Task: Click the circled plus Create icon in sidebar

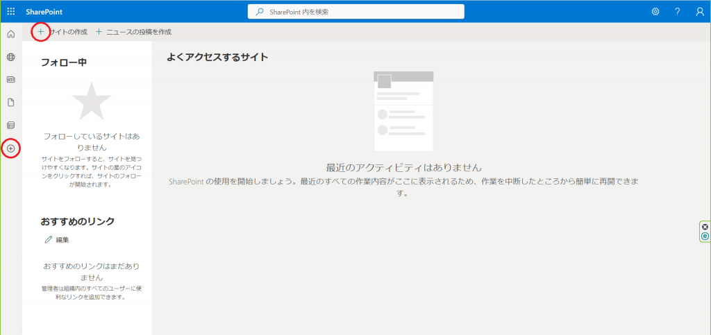Action: (10, 148)
